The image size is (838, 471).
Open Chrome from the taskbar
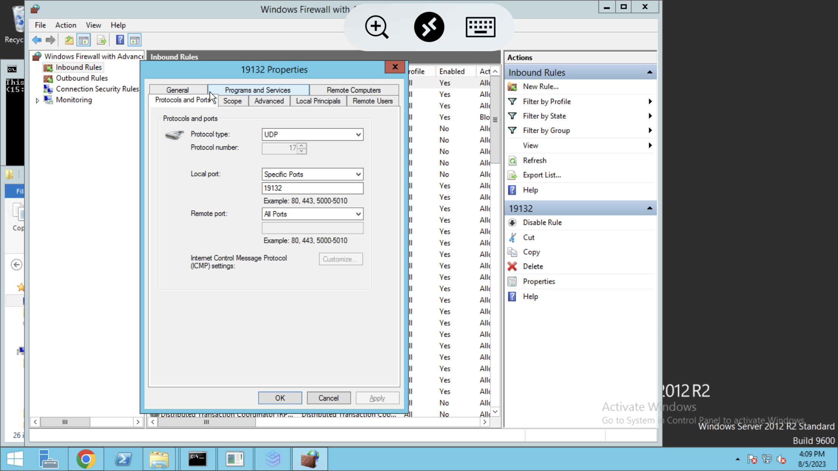pyautogui.click(x=86, y=459)
